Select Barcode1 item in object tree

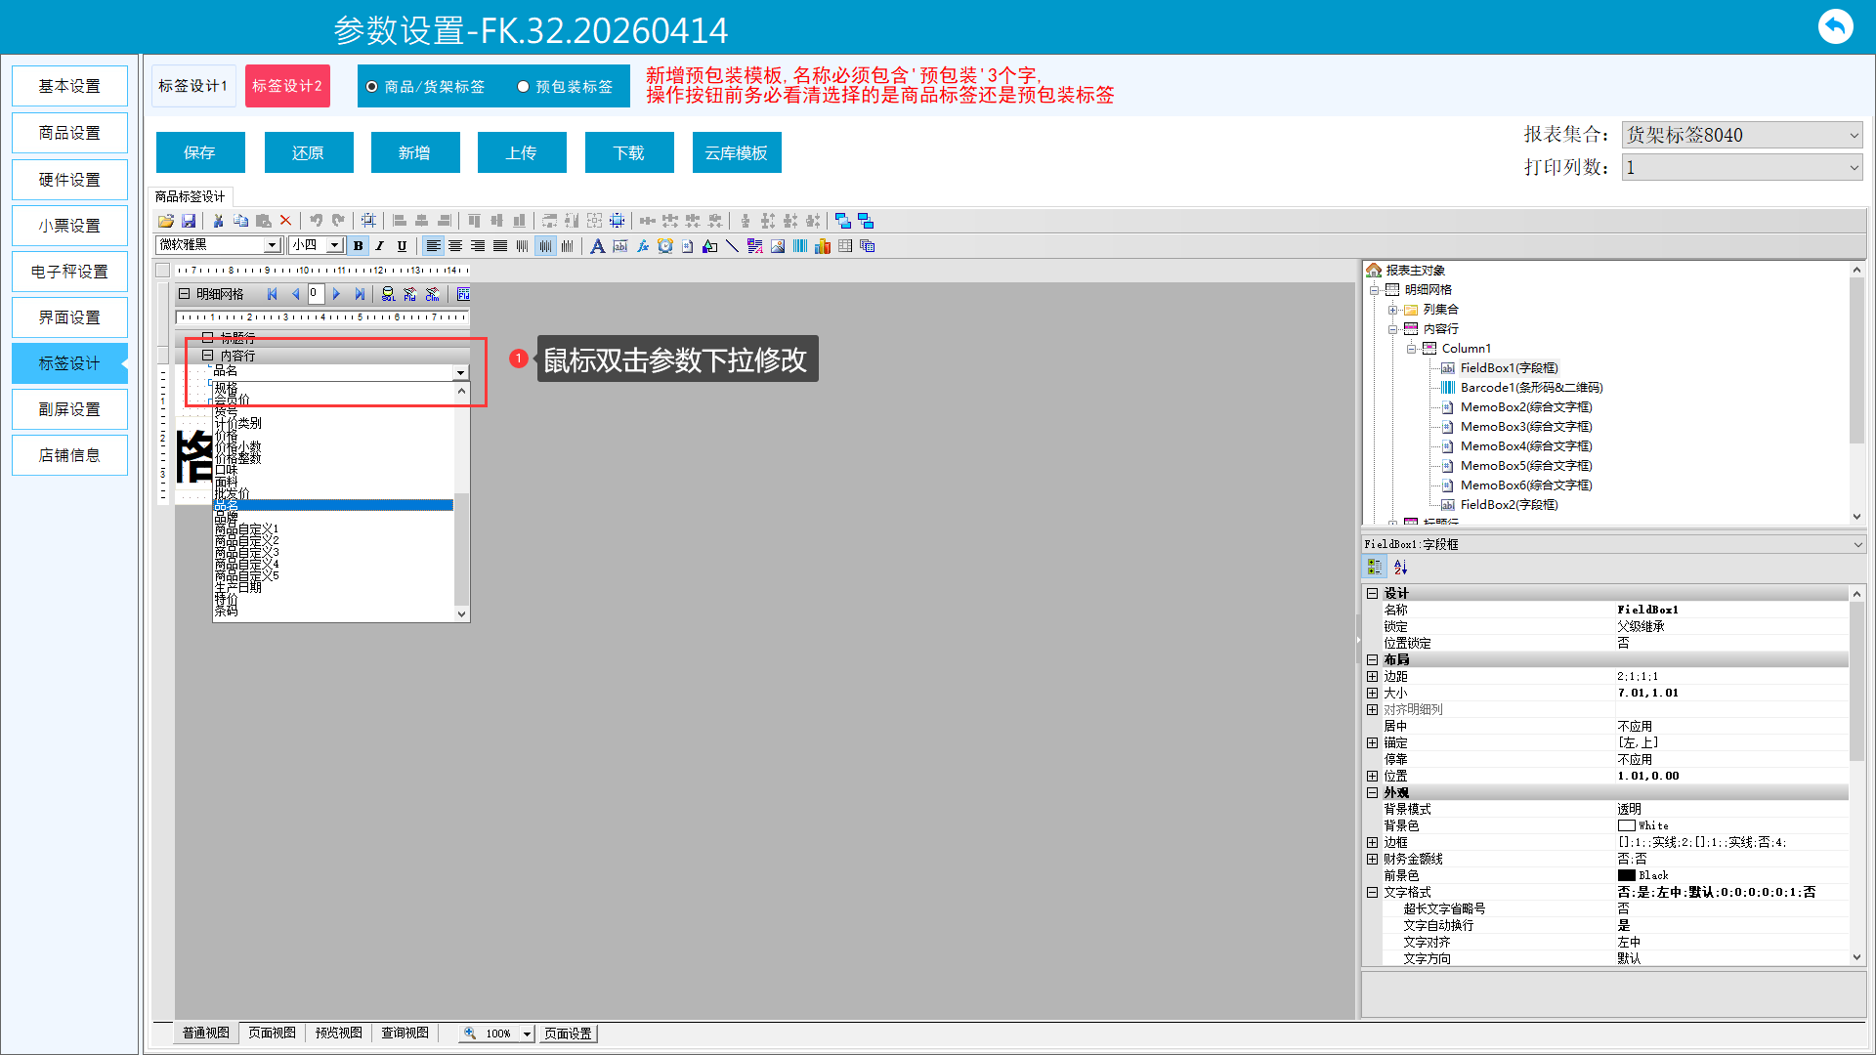click(x=1530, y=388)
